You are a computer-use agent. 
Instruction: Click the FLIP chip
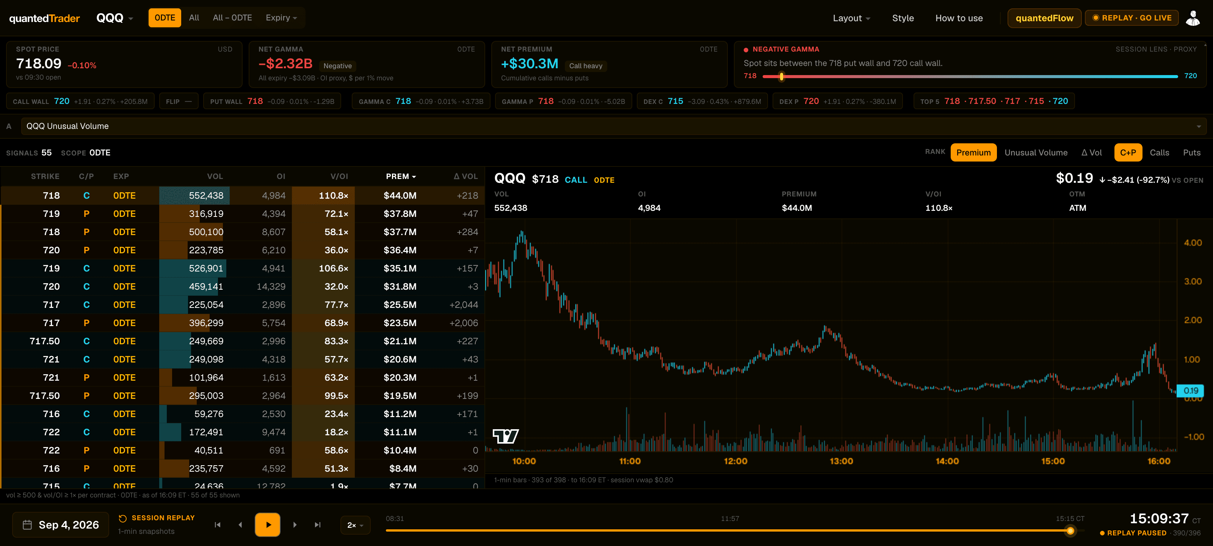tap(179, 101)
